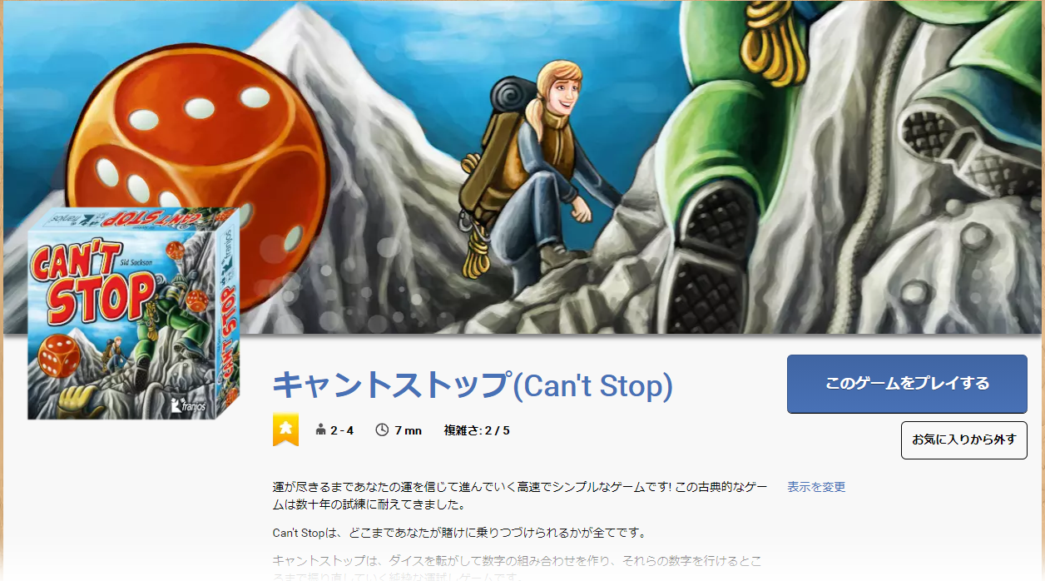Select the キャントストップ(Can't Stop) title heading
Screen dimensions: 1045x581
click(x=473, y=385)
